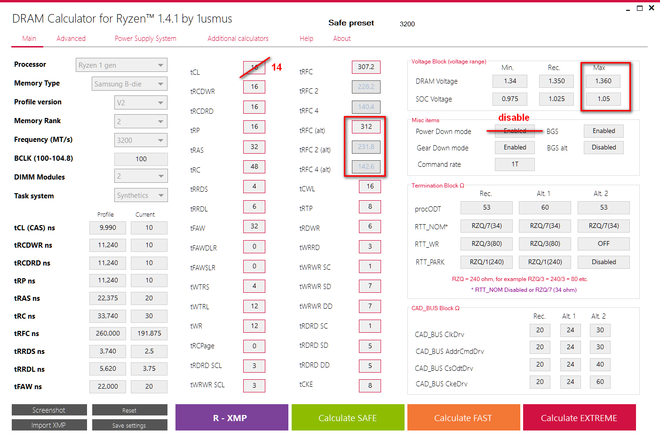Click the tRC ns Profile value 33,740
The image size is (660, 446).
pos(108,316)
